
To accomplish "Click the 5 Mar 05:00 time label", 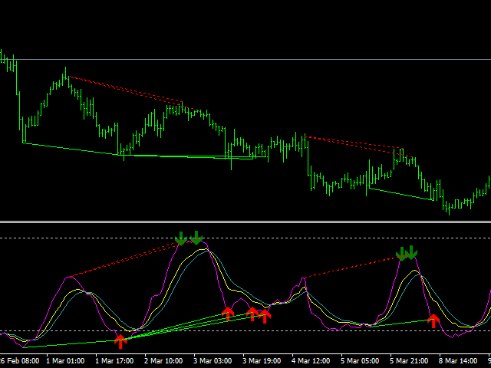I will pyautogui.click(x=361, y=360).
